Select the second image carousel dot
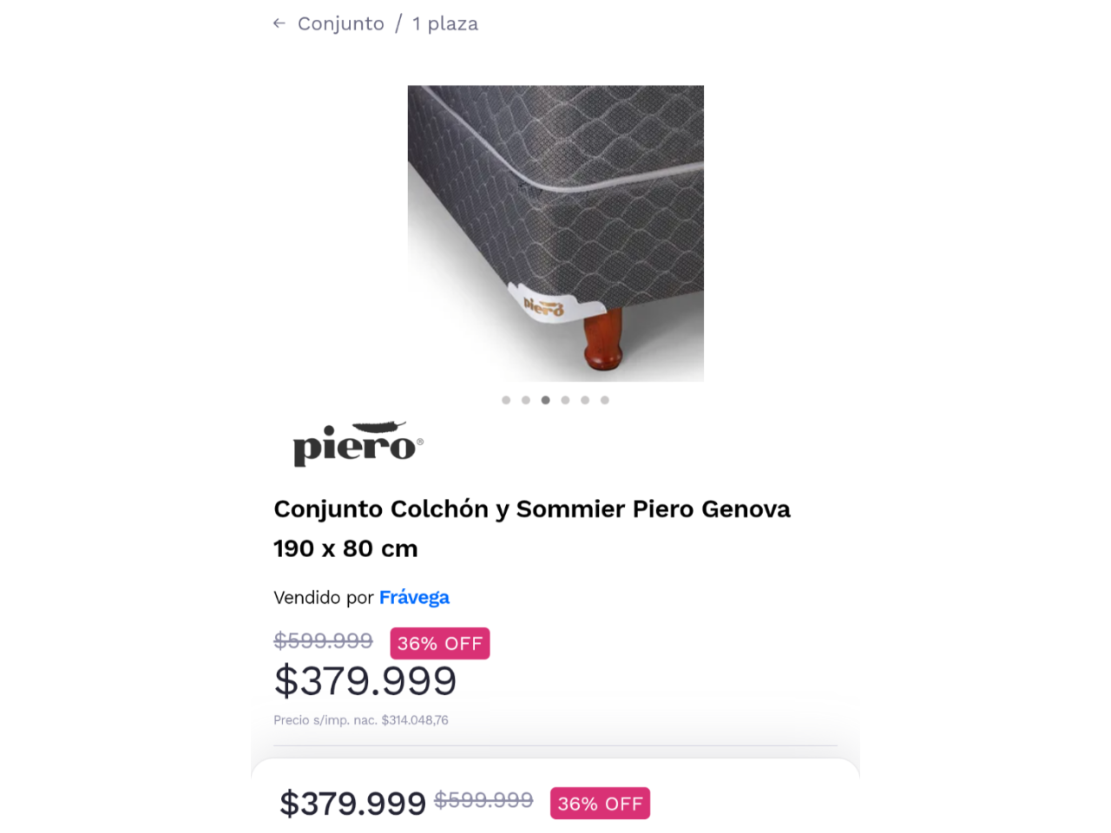This screenshot has width=1111, height=833. (526, 400)
